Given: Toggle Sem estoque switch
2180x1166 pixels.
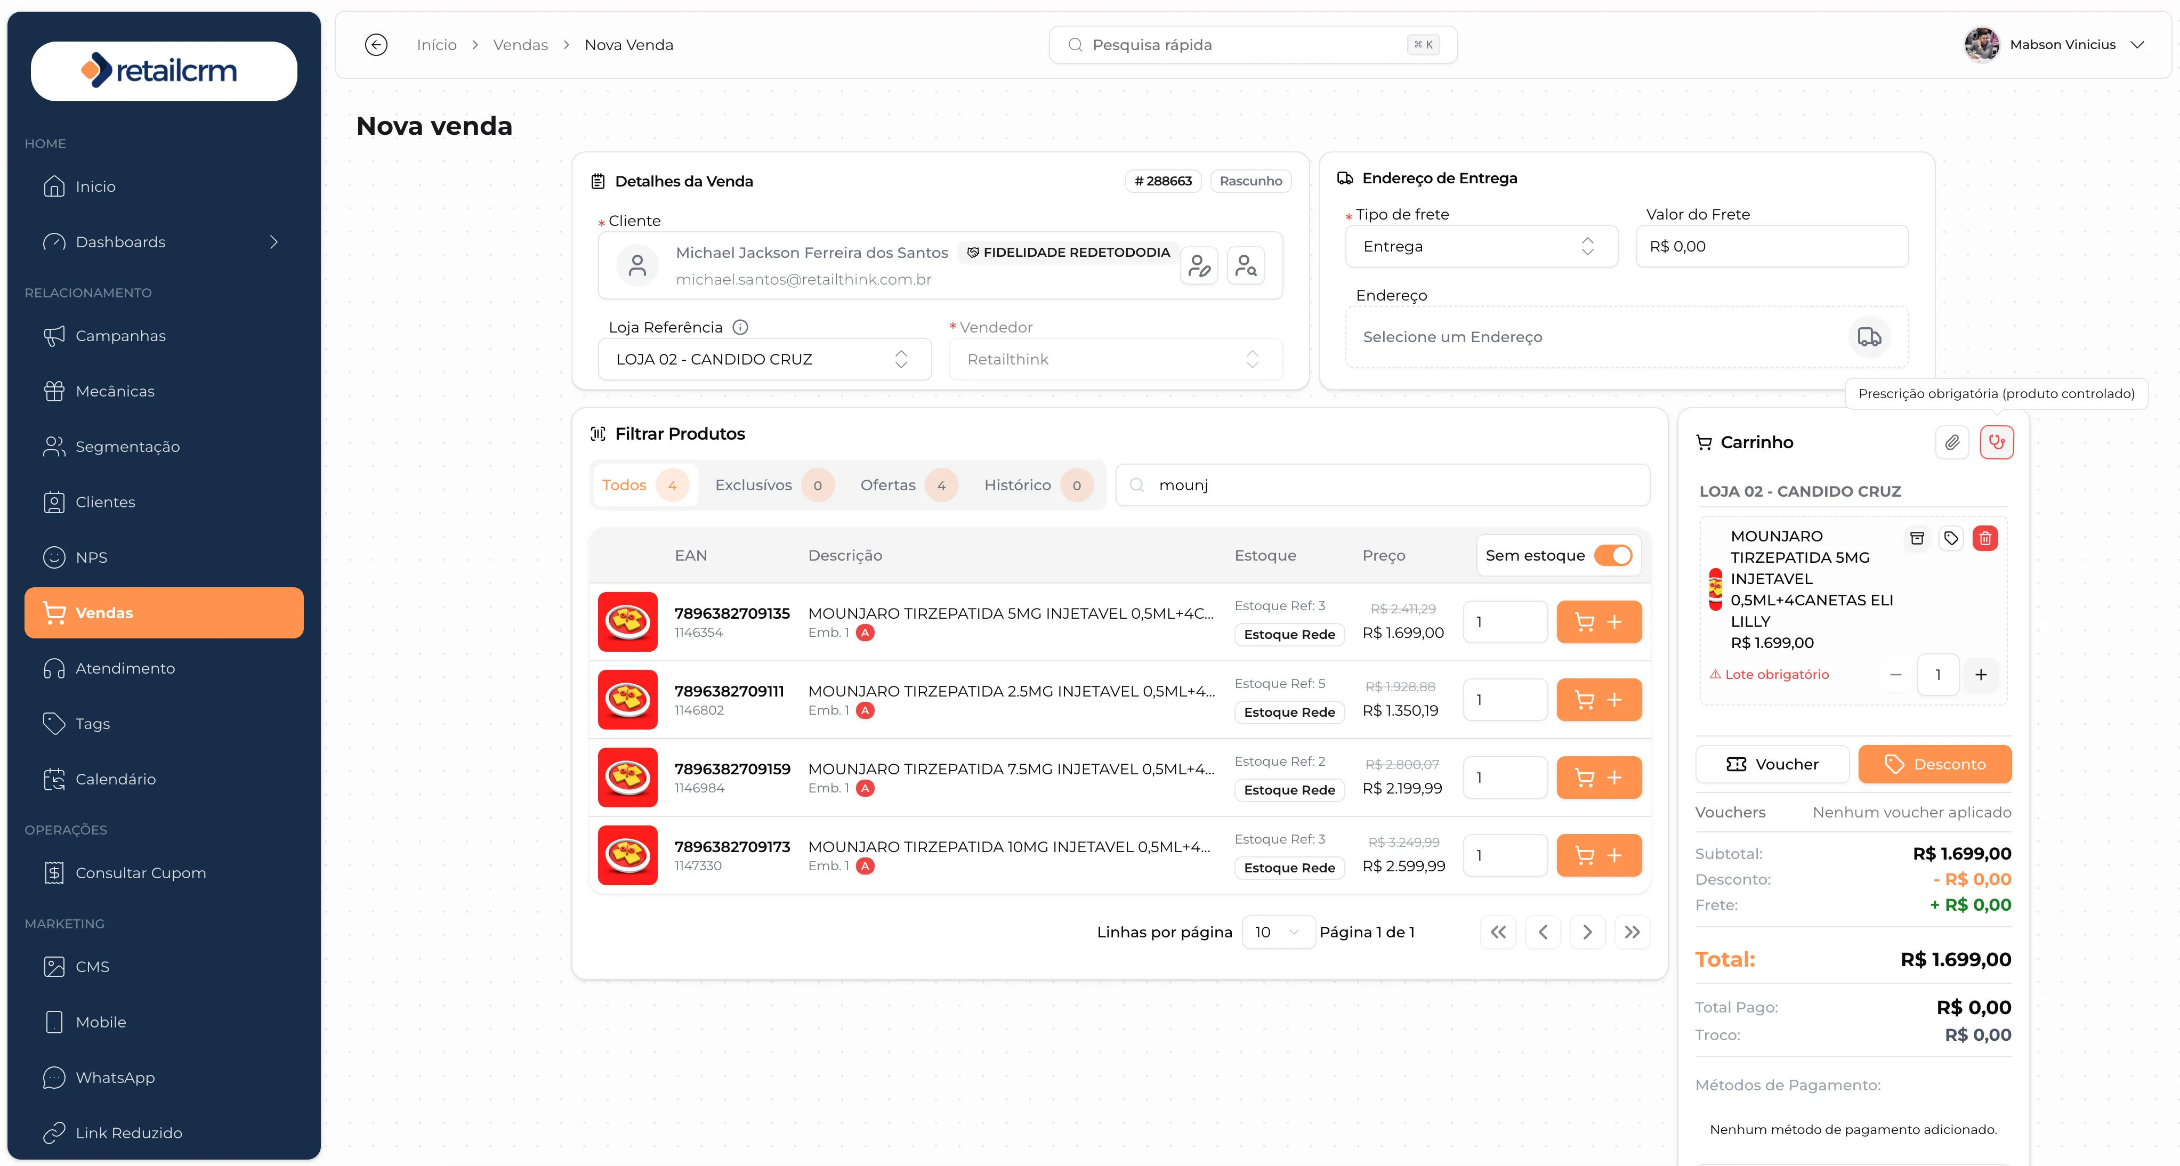Looking at the screenshot, I should point(1612,556).
